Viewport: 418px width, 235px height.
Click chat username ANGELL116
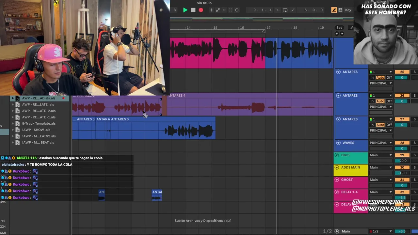coord(26,158)
